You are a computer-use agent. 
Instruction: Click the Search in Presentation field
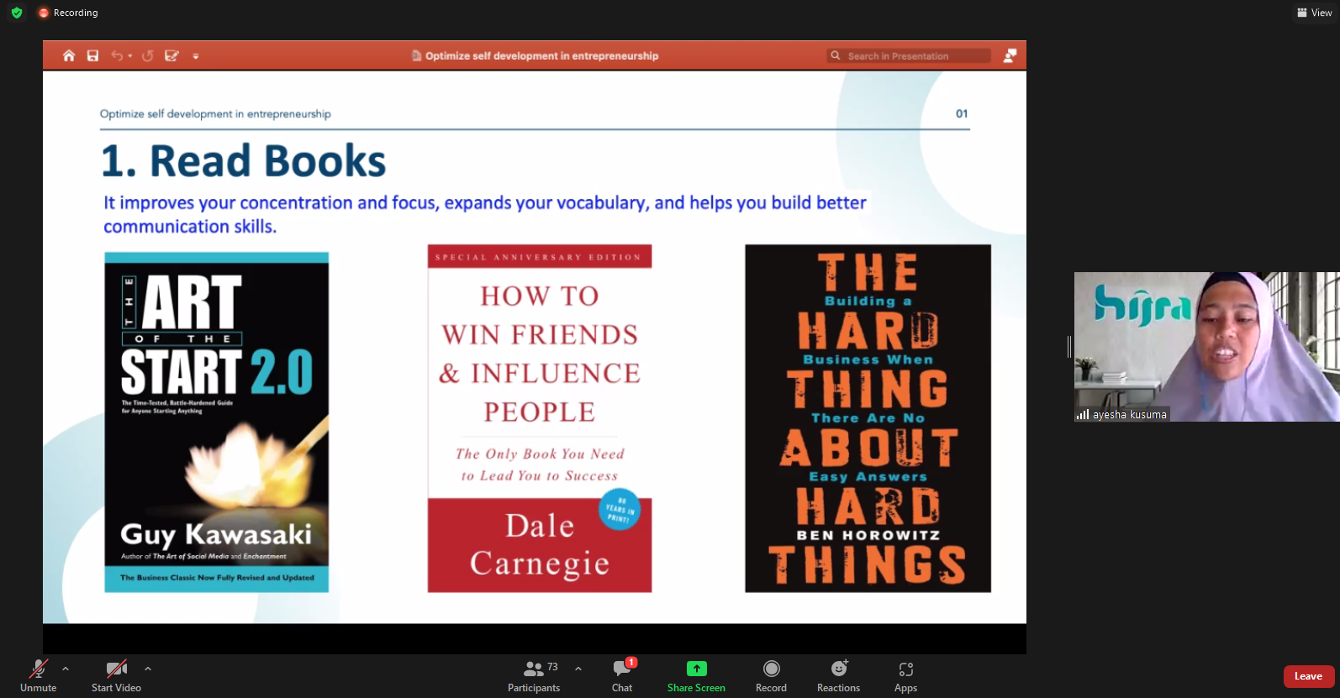[909, 55]
